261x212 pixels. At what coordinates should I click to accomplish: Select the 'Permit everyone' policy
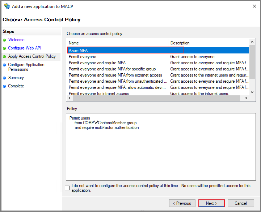pyautogui.click(x=83, y=57)
